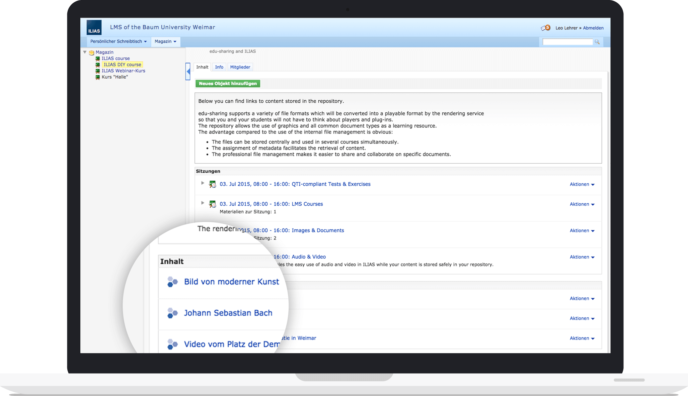This screenshot has height=396, width=688.
Task: Click the edu-sharing node icon next to Johann Sebastian Bach
Action: point(173,312)
